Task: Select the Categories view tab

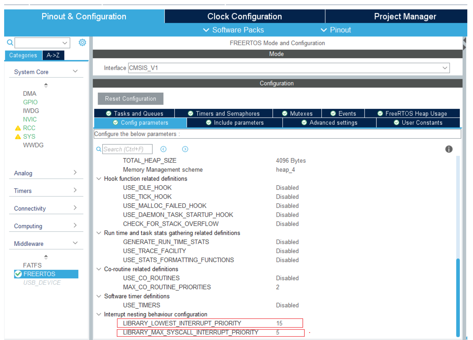Action: pyautogui.click(x=23, y=55)
